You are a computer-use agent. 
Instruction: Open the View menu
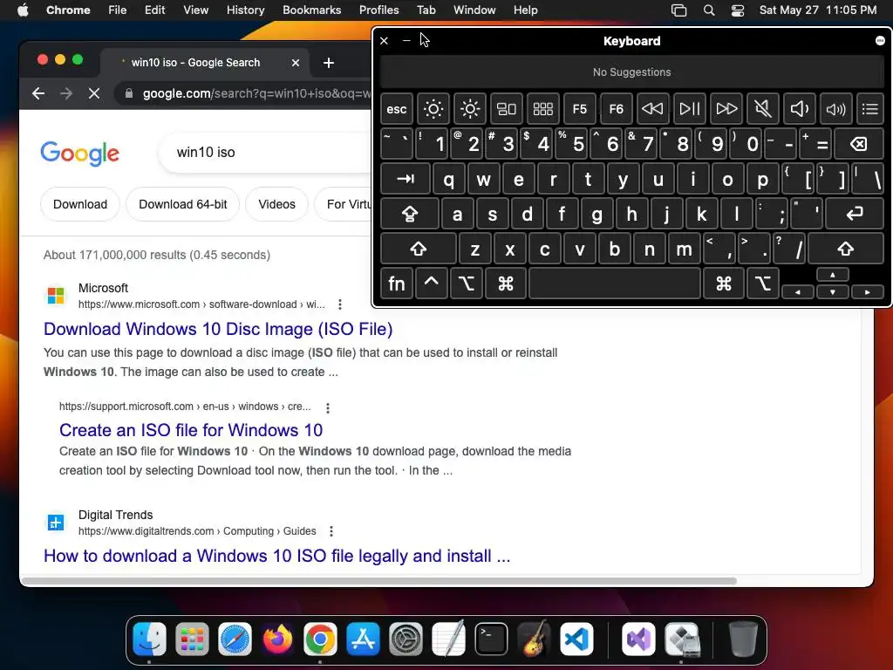pos(195,10)
